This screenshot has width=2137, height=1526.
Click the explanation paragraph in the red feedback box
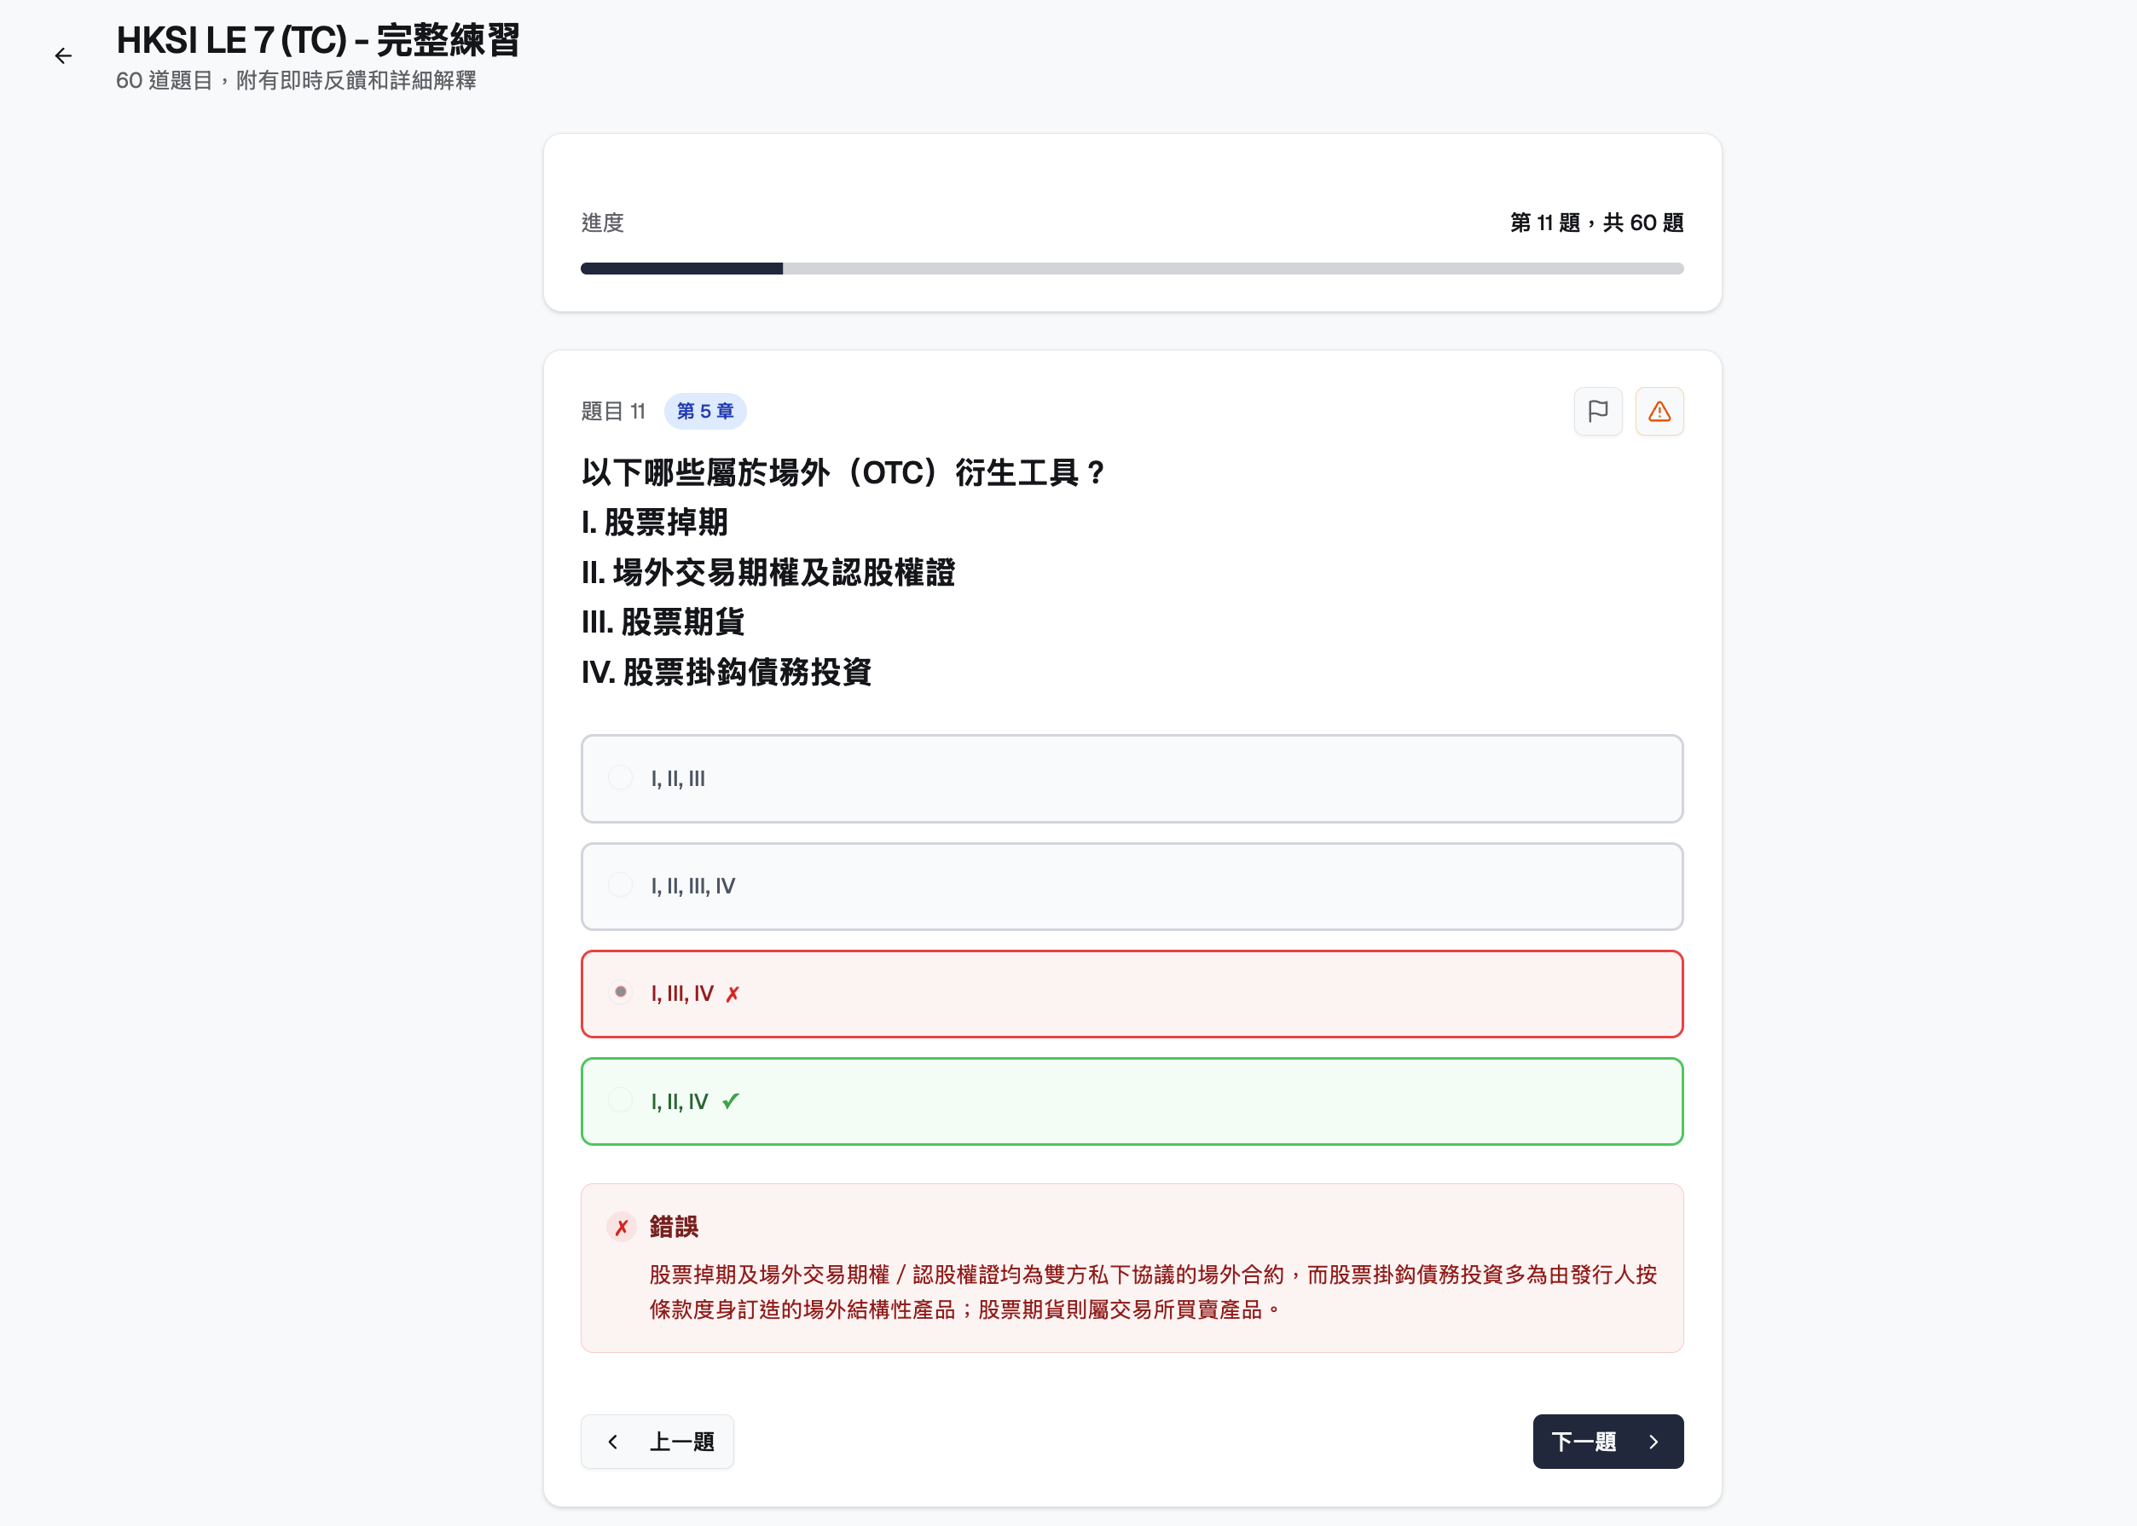[x=1153, y=1292]
